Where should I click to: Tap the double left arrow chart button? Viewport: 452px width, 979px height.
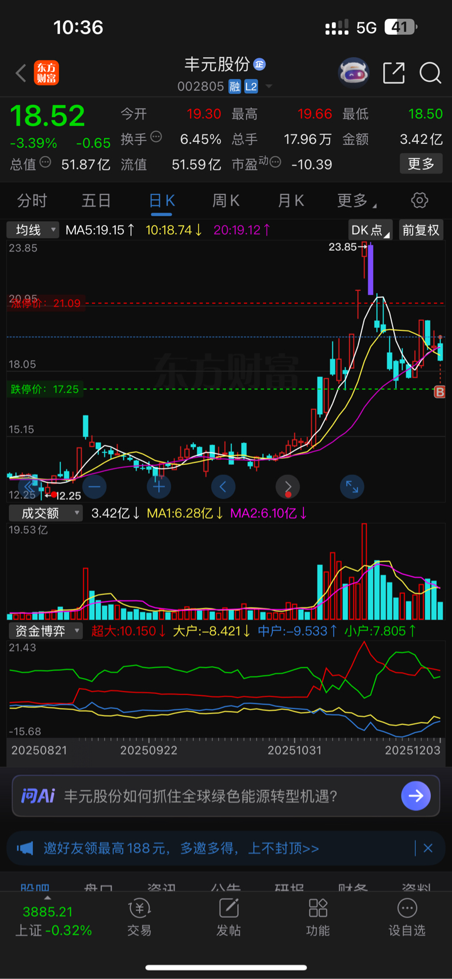point(29,487)
